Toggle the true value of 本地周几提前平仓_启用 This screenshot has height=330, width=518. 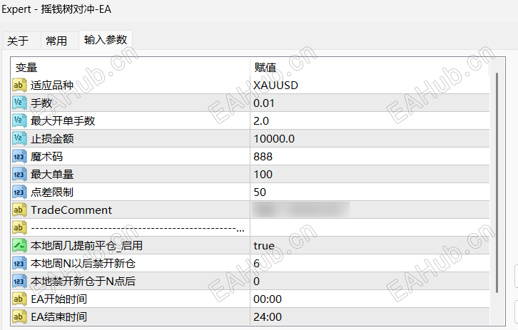tap(264, 245)
